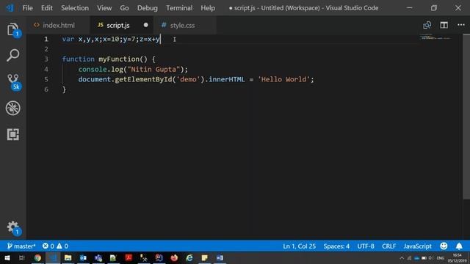Click the master branch indicator
Screen dimensions: 470x264
21,246
